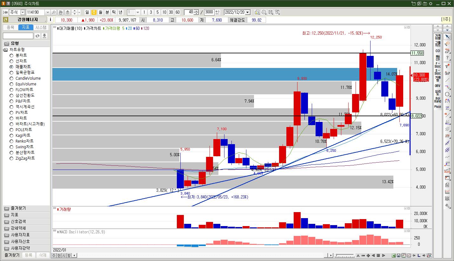454x261 pixels.
Task: Open the AUTO trendline tool
Action: click(447, 171)
